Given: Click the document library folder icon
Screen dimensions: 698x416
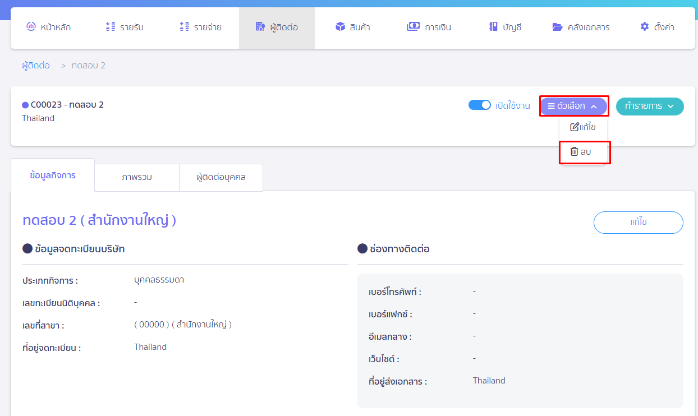Looking at the screenshot, I should click(x=557, y=27).
